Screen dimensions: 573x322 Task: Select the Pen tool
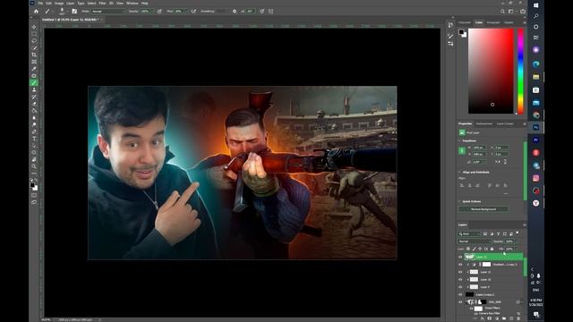34,131
